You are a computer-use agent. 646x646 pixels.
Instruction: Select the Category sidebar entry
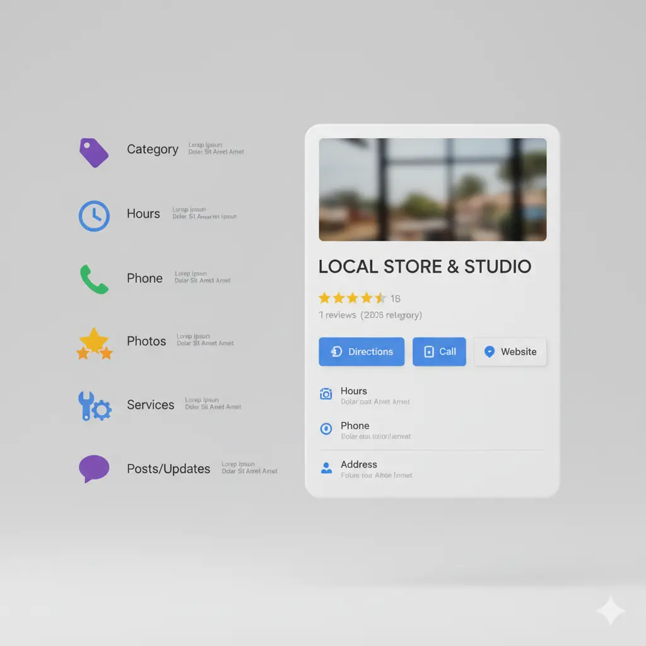(153, 150)
